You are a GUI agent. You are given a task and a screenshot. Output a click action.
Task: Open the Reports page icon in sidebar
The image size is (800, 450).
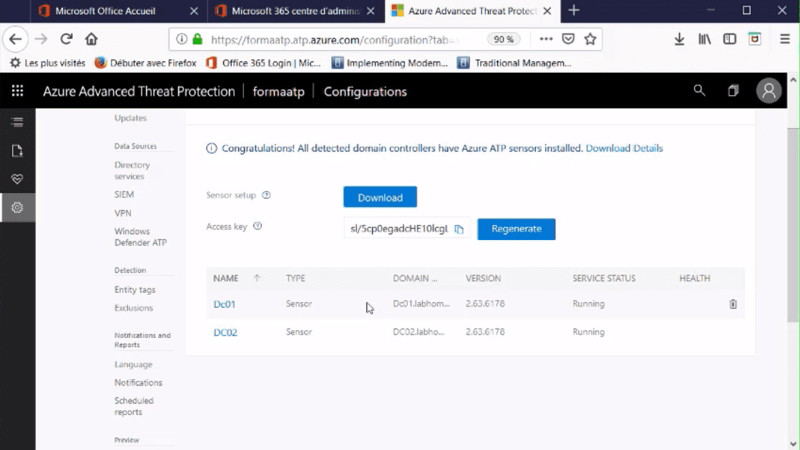17,151
